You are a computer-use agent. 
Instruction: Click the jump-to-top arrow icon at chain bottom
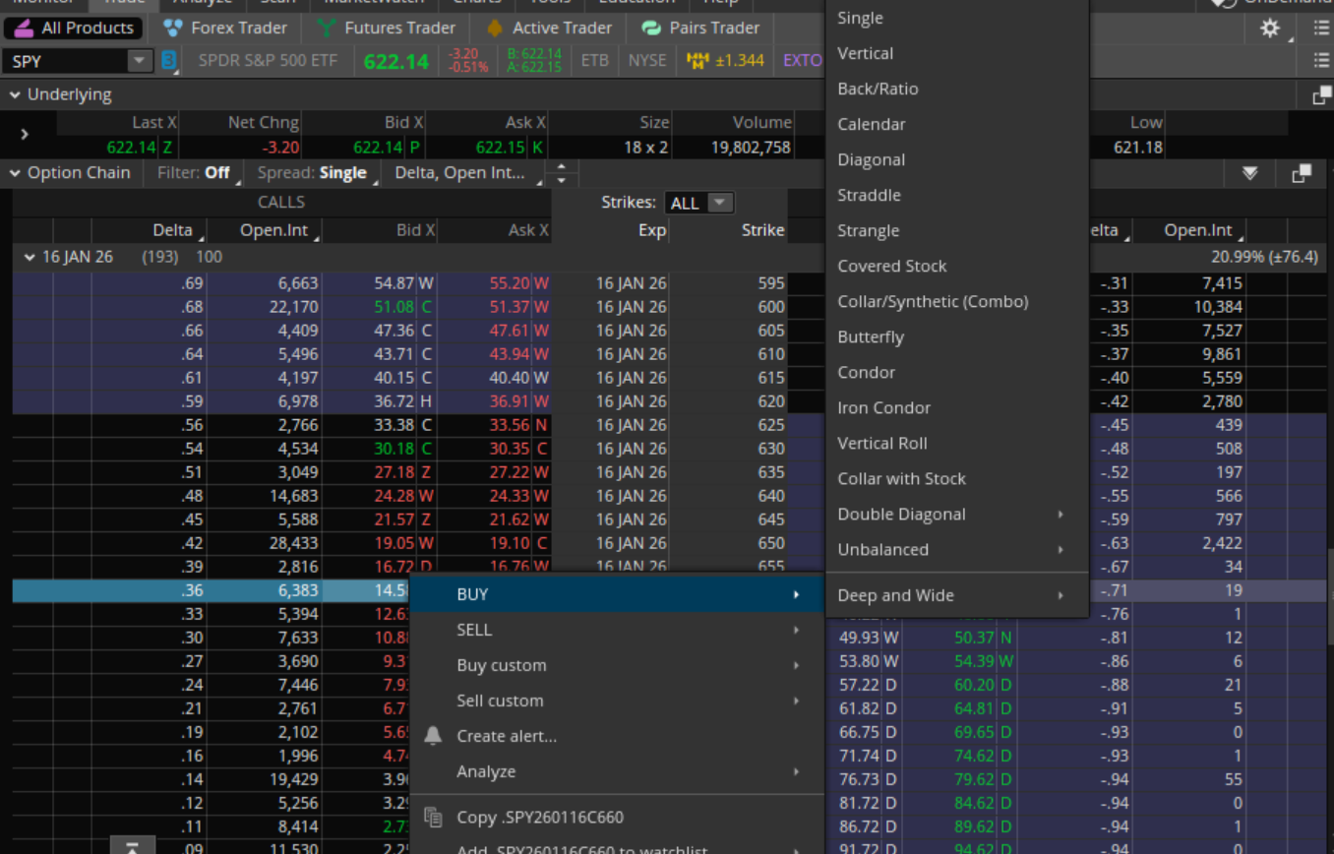coord(132,845)
